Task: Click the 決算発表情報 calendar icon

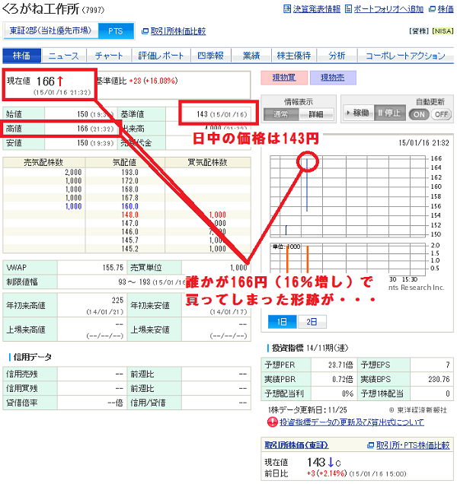Action: pos(287,9)
